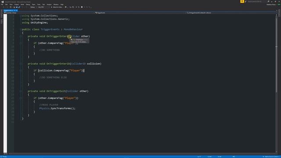Collapse the OnTriggerEnter2D method block
281x158 pixels.
21,64
